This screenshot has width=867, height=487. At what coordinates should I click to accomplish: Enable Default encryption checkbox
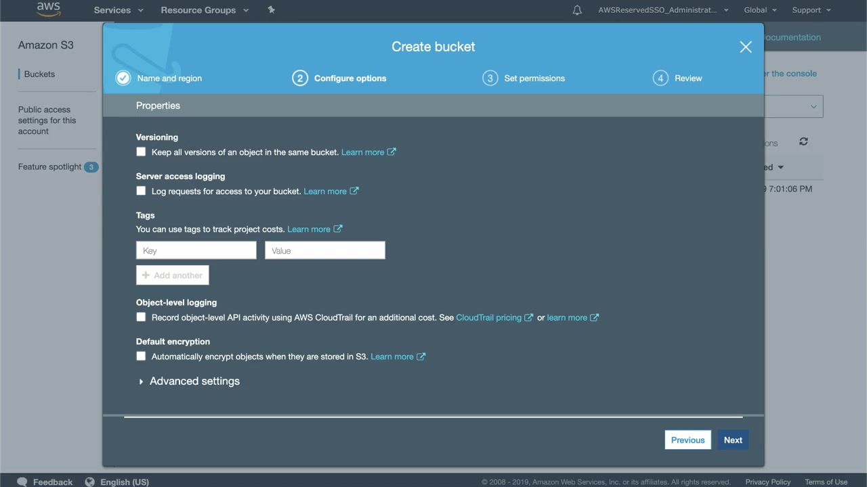tap(141, 356)
